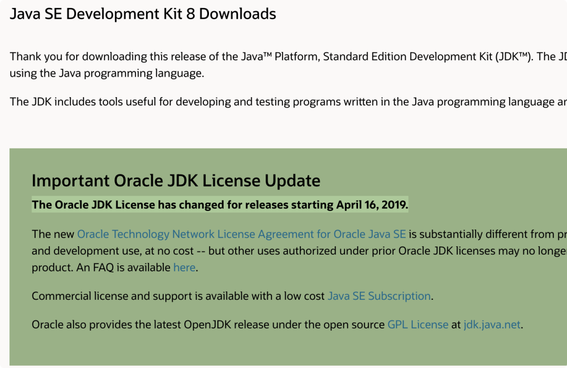
Task: Click the 'Java SE Development Kit 8 Downloads' heading
Action: [143, 14]
